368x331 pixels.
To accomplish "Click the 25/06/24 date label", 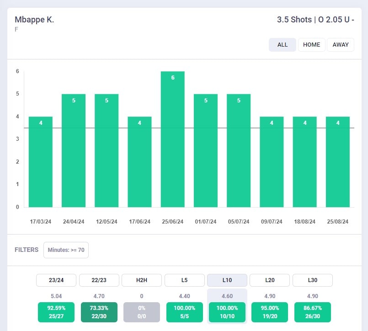I will (x=172, y=222).
